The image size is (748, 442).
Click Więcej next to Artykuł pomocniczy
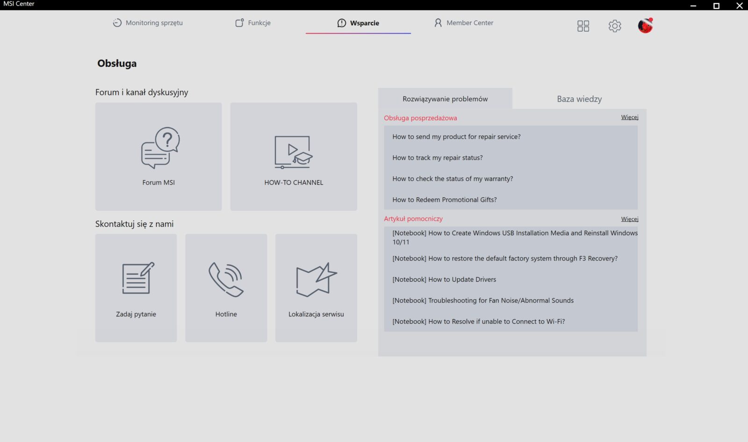coord(629,219)
